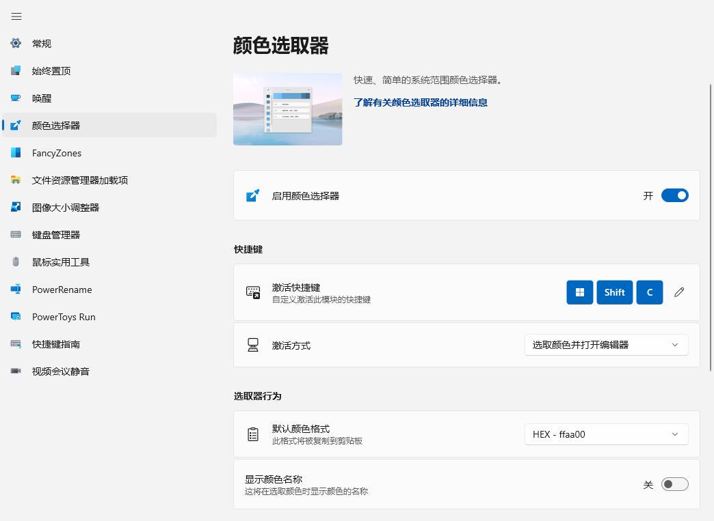Click the PowerRename sidebar icon
This screenshot has width=714, height=521.
click(16, 289)
